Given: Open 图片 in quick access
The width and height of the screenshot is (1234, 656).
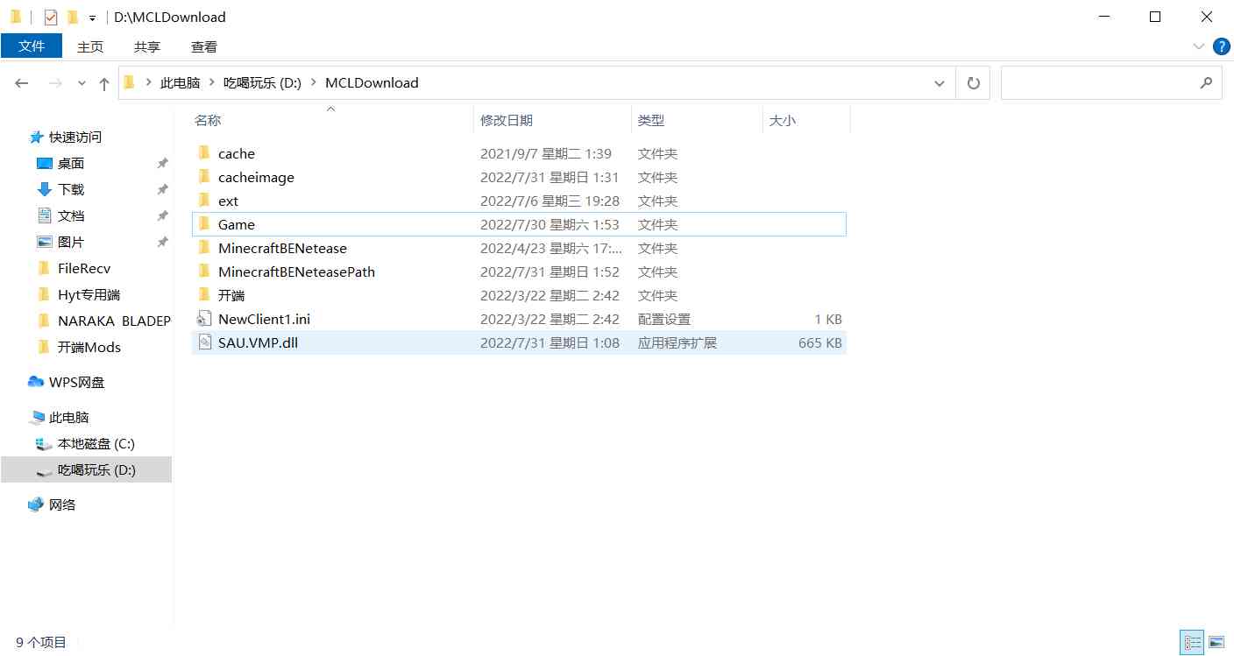Looking at the screenshot, I should 71,242.
